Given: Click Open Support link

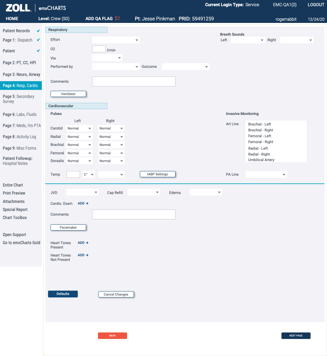Looking at the screenshot, I should click(14, 235).
